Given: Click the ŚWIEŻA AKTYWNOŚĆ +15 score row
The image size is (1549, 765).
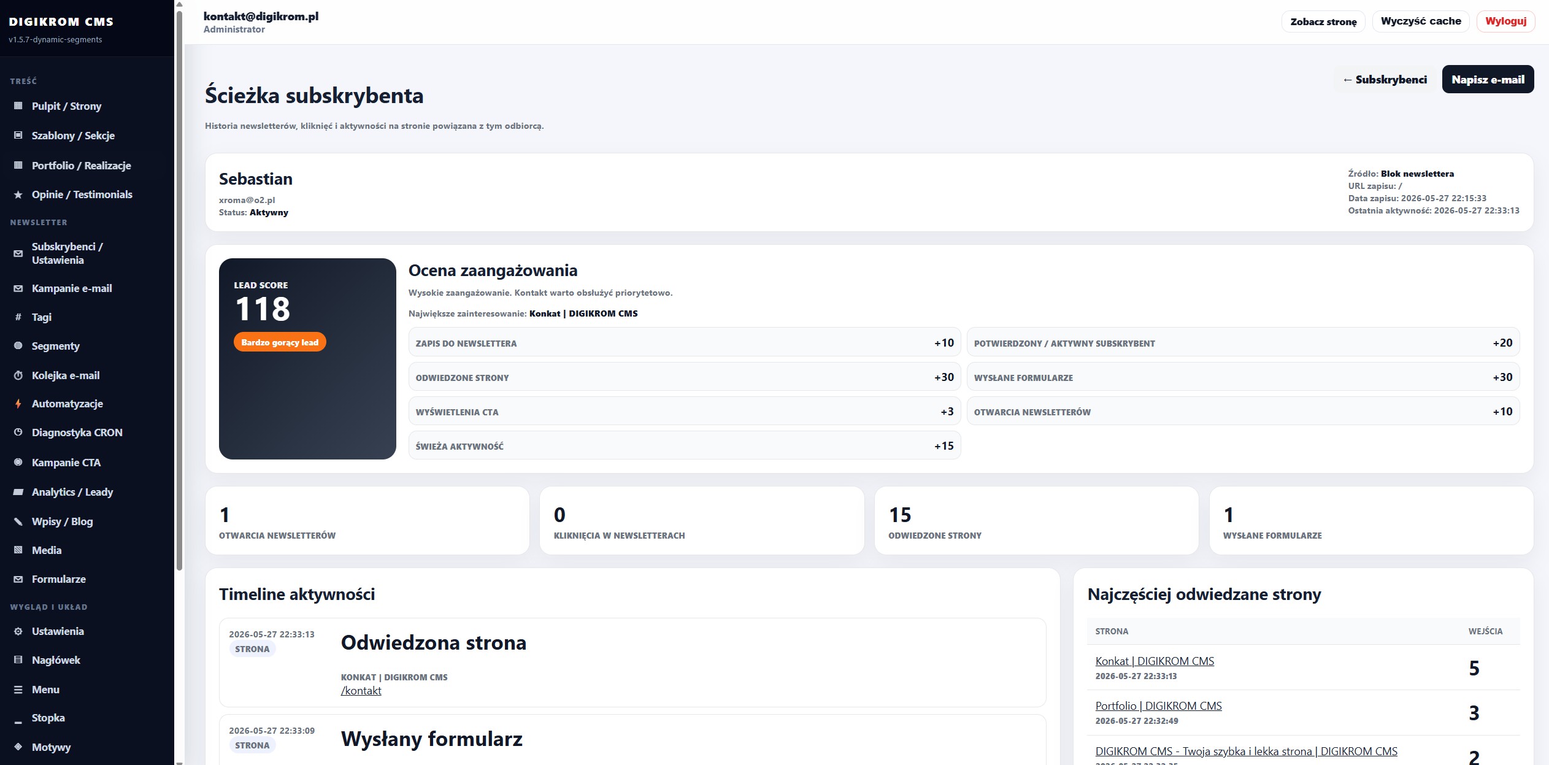Looking at the screenshot, I should point(685,446).
